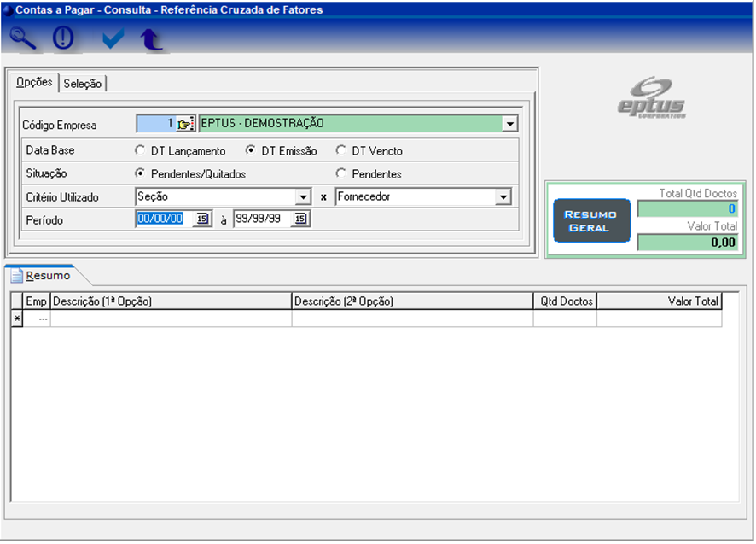Click the blue checkmark confirm icon
Image resolution: width=756 pixels, height=544 pixels.
click(113, 39)
